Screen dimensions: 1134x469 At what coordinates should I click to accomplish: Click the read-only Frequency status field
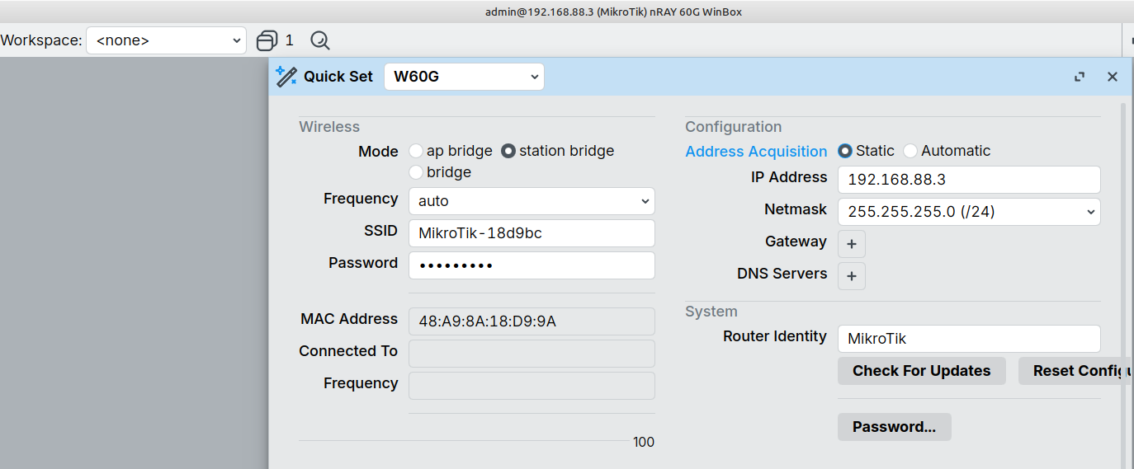point(532,386)
